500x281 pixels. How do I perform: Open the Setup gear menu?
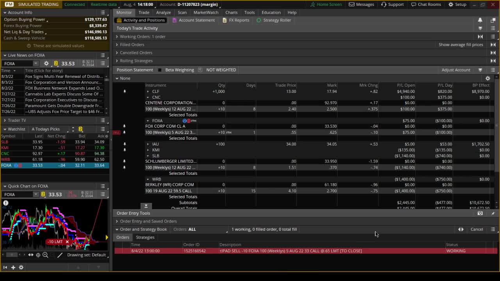click(x=451, y=4)
